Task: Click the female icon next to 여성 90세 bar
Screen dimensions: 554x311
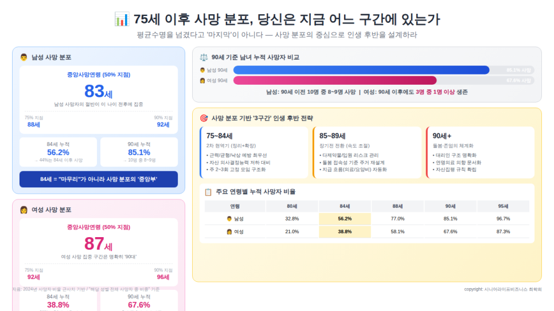Action: 202,81
